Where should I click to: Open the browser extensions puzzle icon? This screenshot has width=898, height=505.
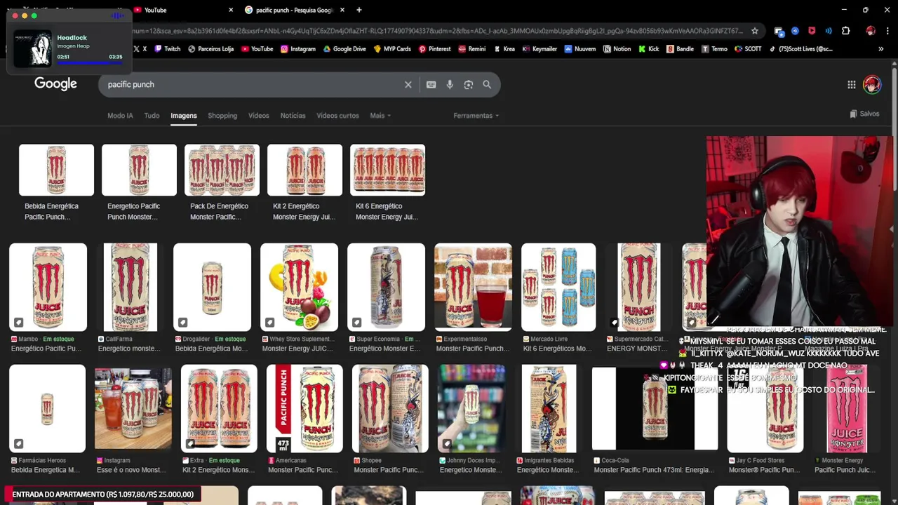845,31
